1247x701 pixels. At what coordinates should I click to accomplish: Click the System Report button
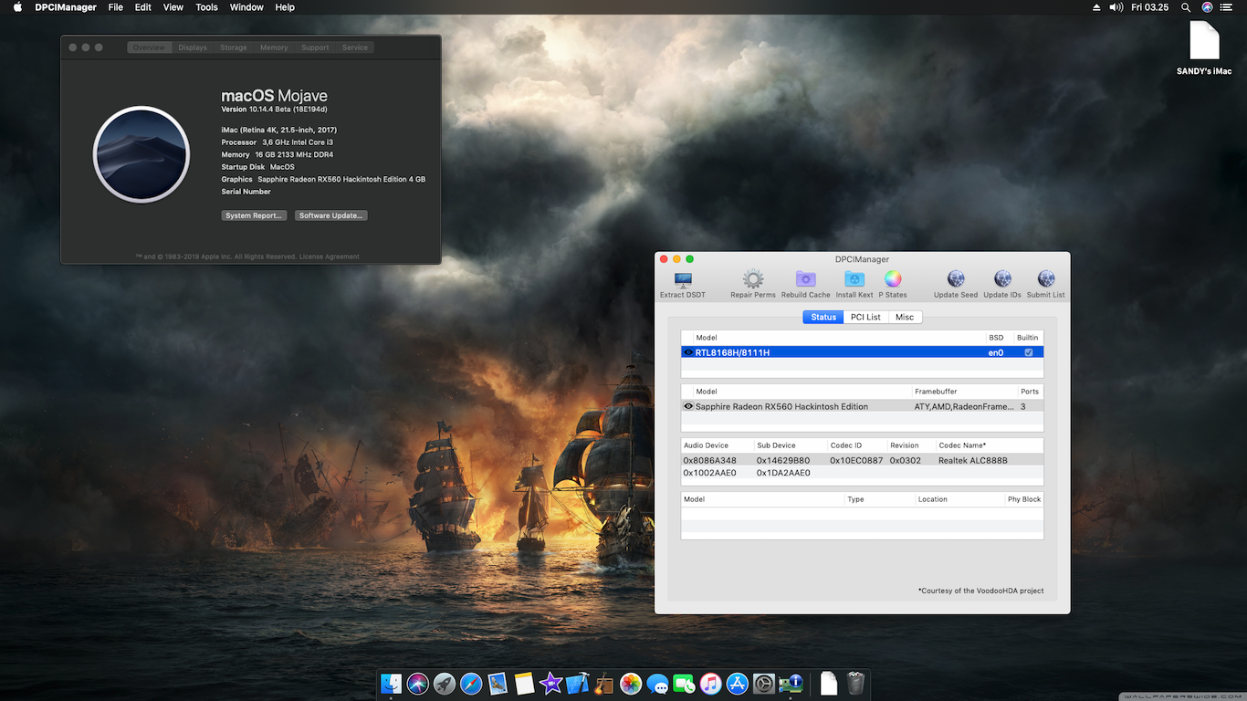[254, 215]
